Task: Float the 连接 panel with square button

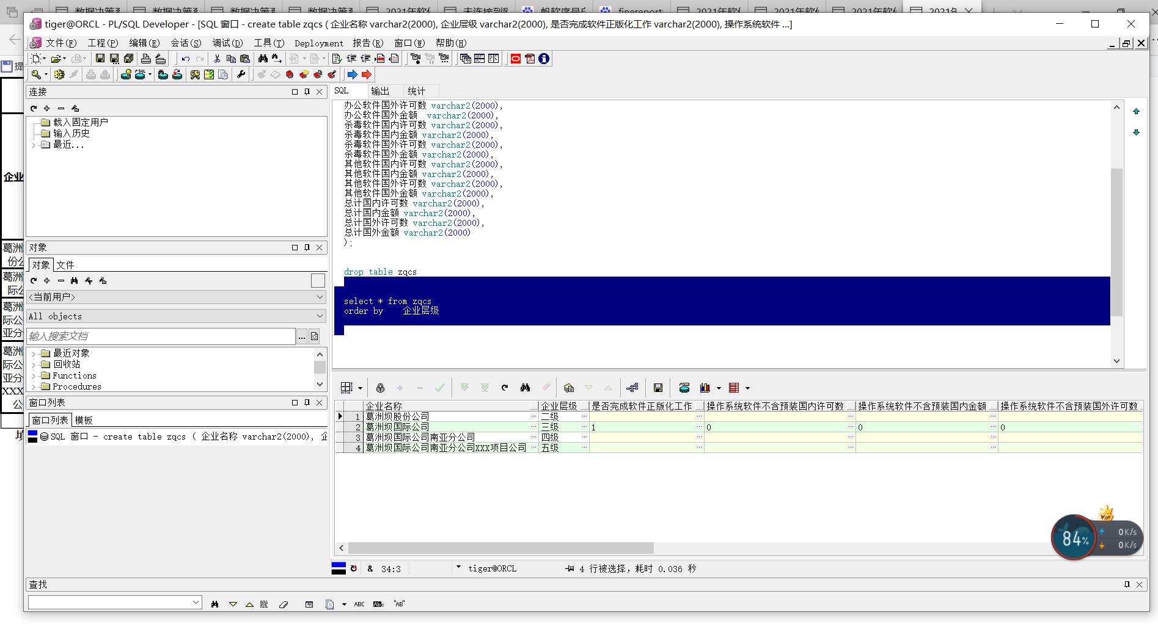Action: click(295, 92)
